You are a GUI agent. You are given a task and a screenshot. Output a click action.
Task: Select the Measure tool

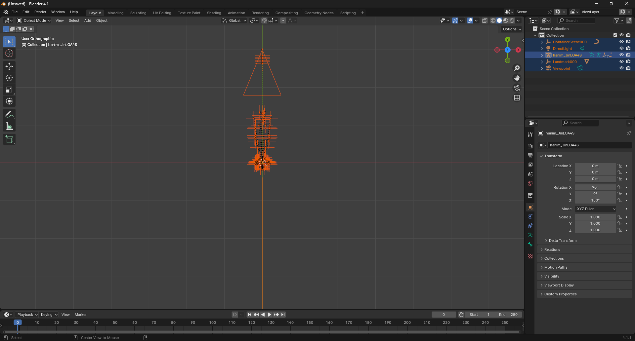tap(9, 126)
